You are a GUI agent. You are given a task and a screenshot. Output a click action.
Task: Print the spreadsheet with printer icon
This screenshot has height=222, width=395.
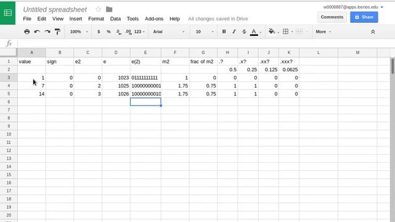point(27,31)
